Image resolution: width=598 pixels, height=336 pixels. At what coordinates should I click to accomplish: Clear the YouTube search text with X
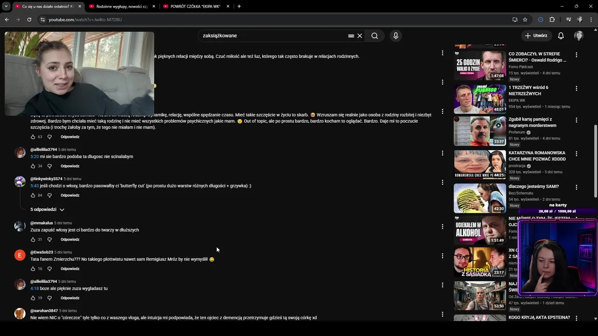tap(360, 36)
